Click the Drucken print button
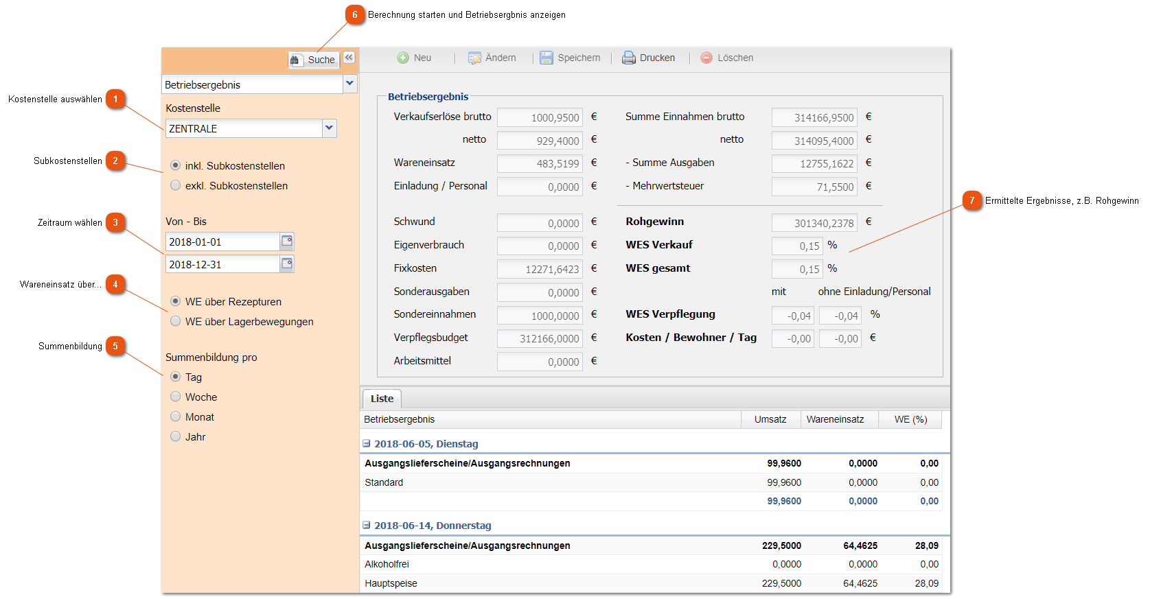1150x599 pixels. click(649, 58)
